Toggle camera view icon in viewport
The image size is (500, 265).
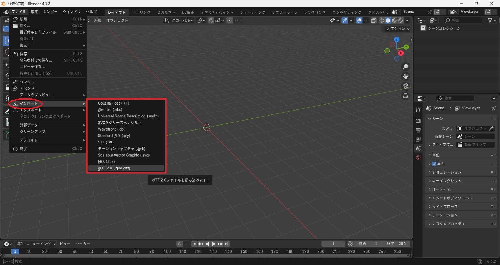pos(405,86)
